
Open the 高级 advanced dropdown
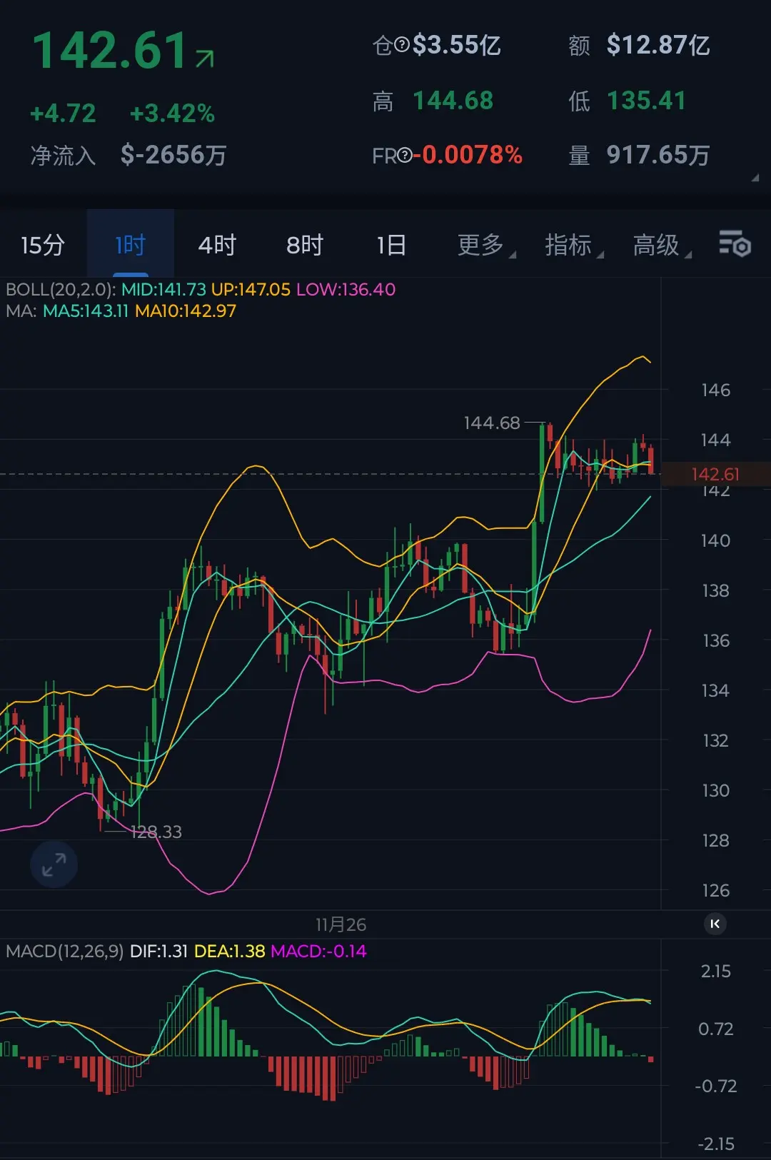tap(661, 245)
